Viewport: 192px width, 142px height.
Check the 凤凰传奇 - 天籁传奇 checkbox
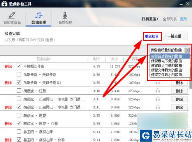[19, 74]
